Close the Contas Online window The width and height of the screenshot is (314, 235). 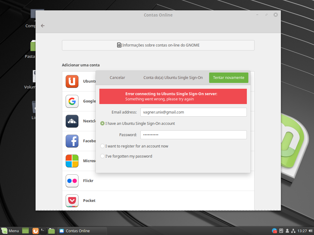(276, 15)
